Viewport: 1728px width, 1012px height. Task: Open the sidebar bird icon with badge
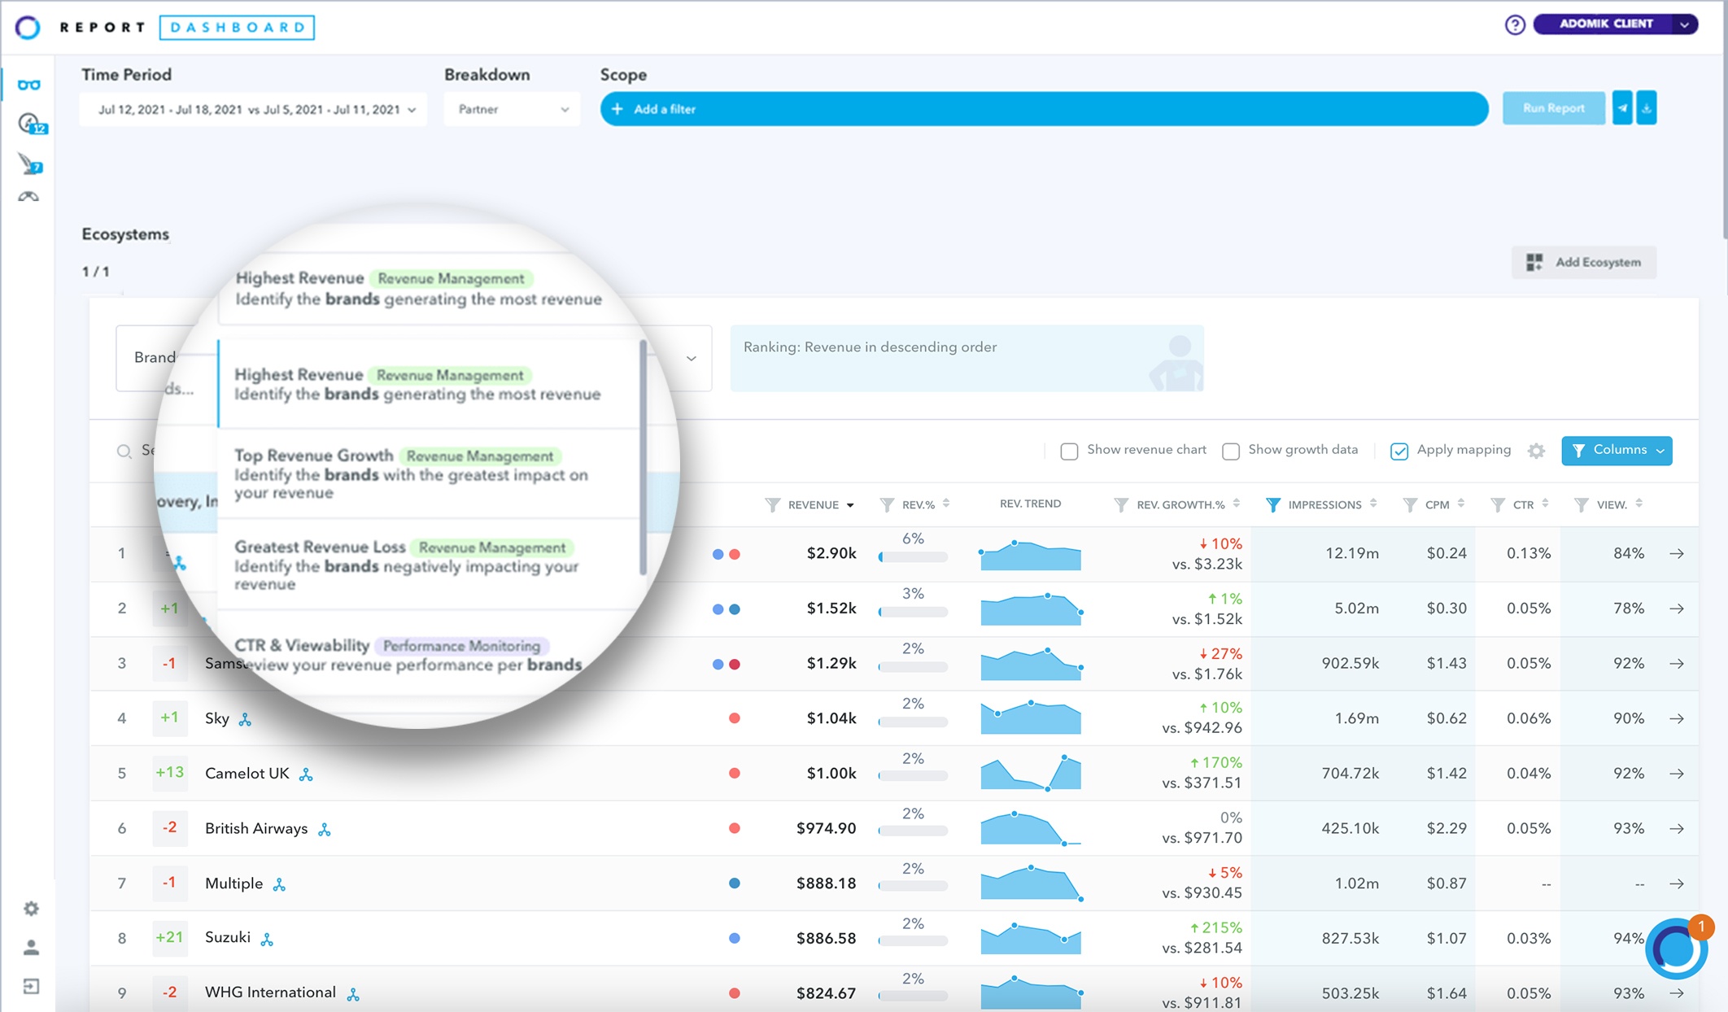click(31, 164)
